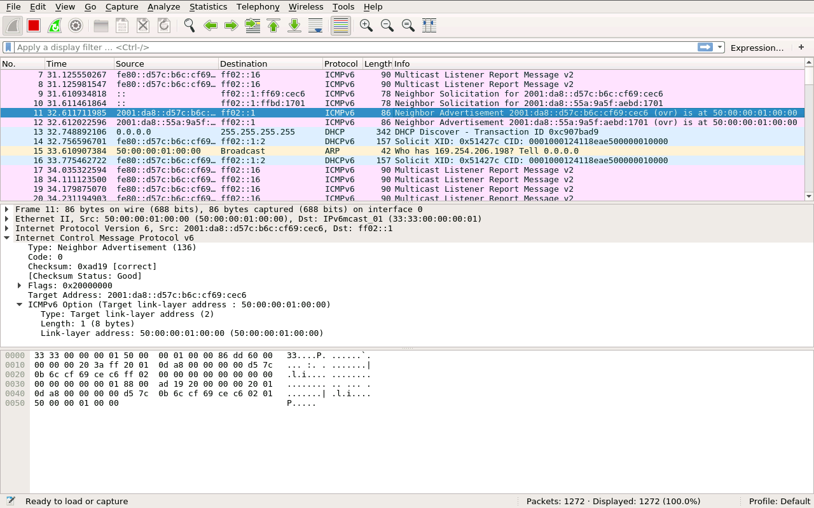Click the display filter input field

point(350,48)
